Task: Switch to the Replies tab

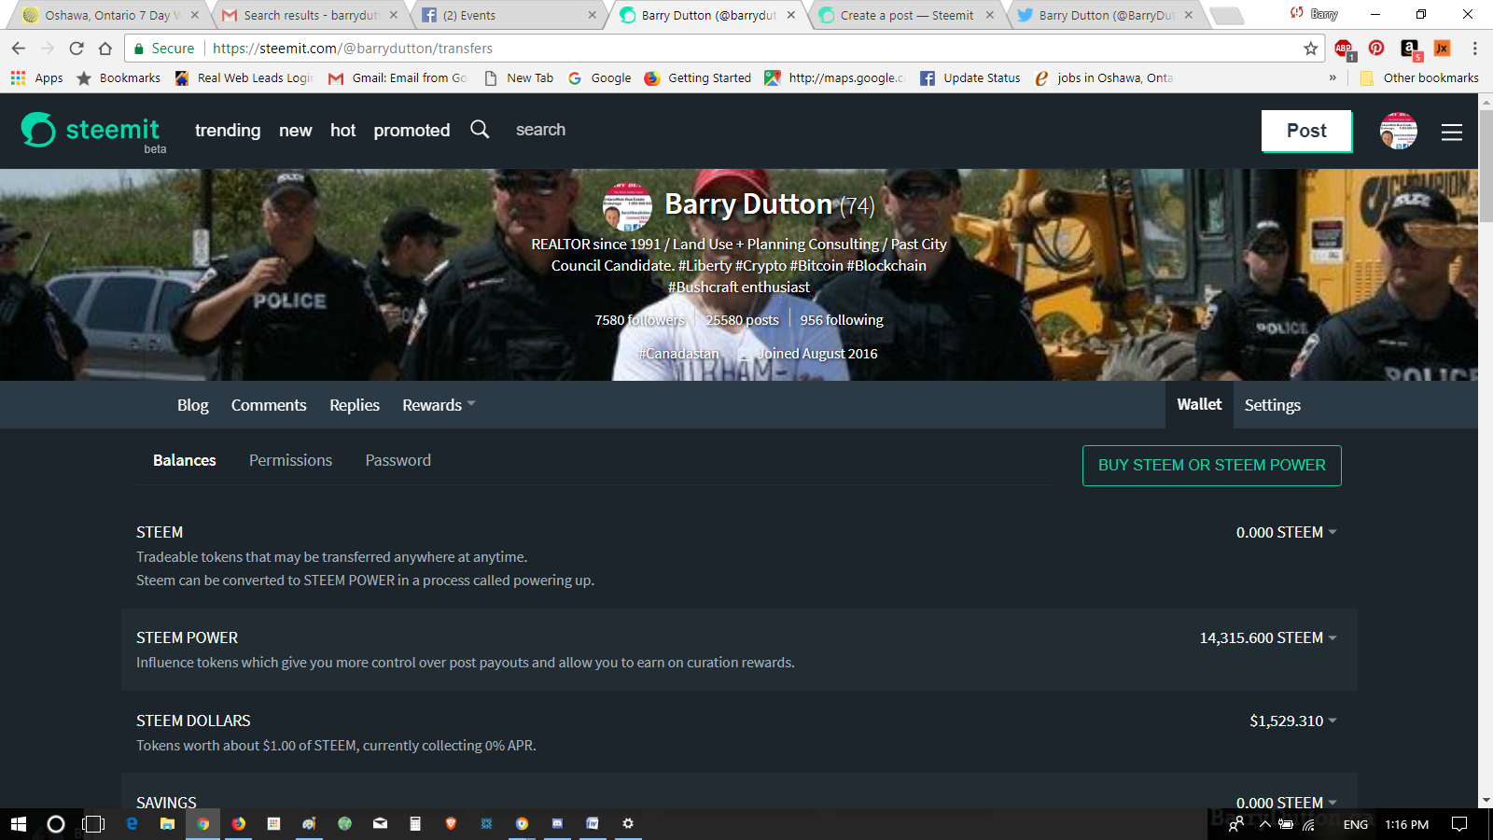Action: 355,405
